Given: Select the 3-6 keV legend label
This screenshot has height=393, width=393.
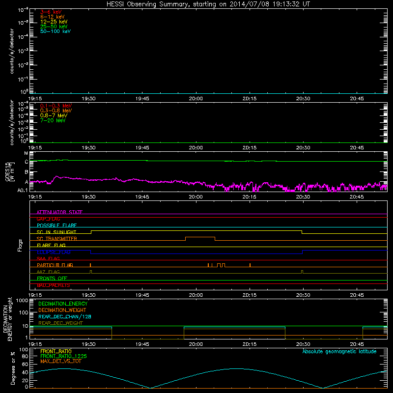Looking at the screenshot, I should pos(51,12).
